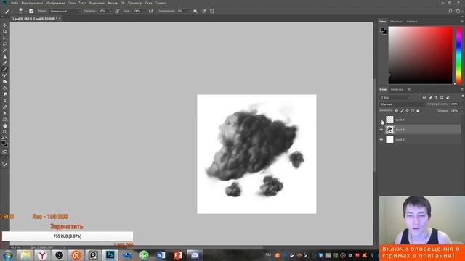
Task: Hide the white bottom layer eye
Action: click(381, 139)
